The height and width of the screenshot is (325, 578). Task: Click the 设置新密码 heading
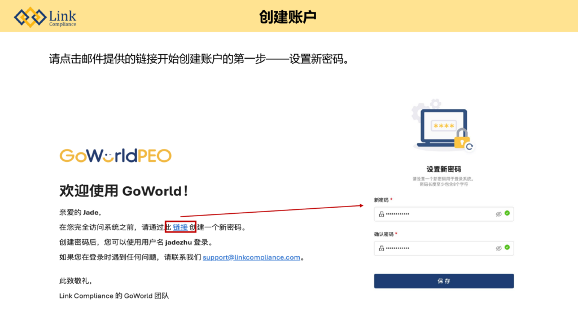(444, 169)
